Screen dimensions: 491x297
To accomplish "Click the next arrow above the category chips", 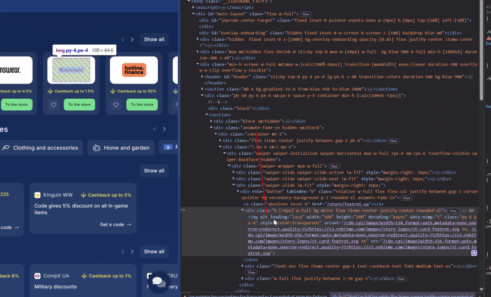I will point(164,129).
